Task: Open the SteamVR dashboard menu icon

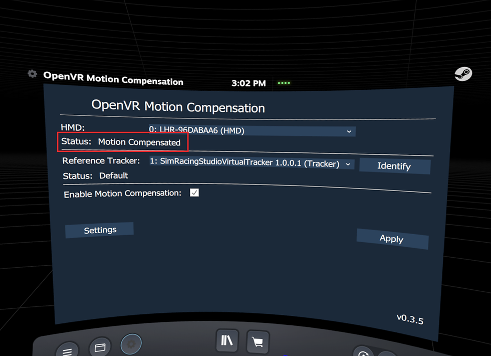Action: [x=67, y=350]
